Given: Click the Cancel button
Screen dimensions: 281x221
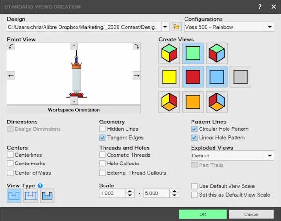Looking at the screenshot, I should pos(251,214).
